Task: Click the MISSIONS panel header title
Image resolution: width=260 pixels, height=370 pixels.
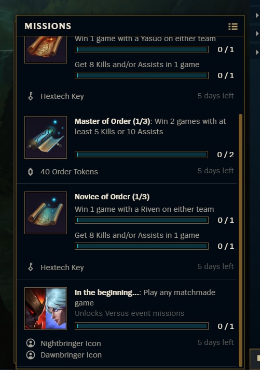Action: tap(48, 26)
